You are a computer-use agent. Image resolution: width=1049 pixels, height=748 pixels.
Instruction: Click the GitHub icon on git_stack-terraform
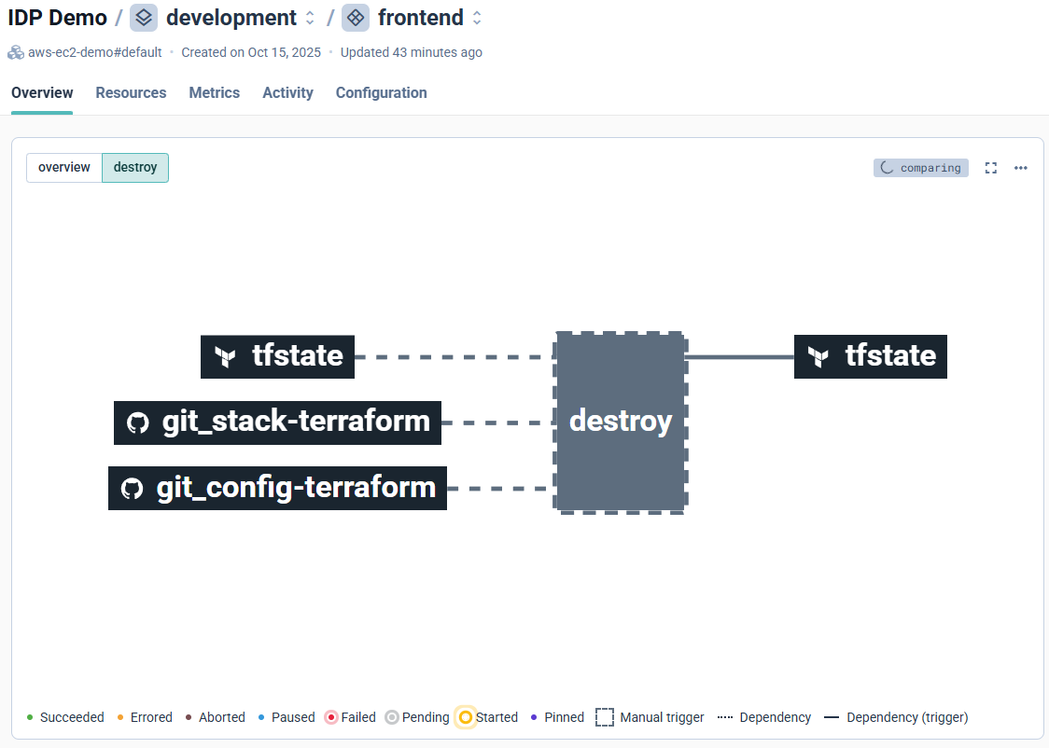tap(138, 422)
